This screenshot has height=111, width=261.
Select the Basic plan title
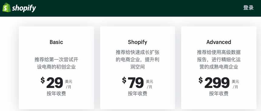point(56,42)
